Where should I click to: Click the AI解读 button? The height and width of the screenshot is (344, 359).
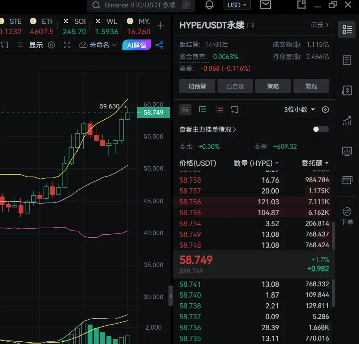pyautogui.click(x=137, y=45)
